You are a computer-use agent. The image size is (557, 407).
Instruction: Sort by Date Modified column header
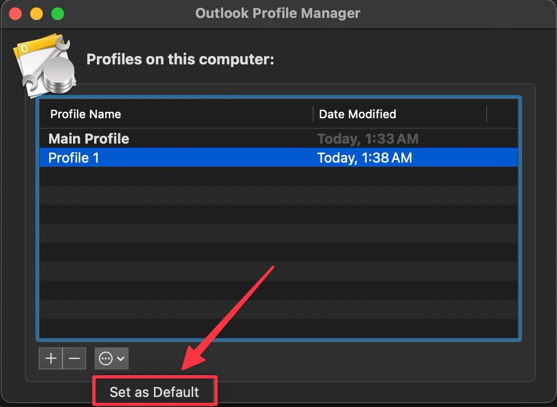tap(358, 114)
